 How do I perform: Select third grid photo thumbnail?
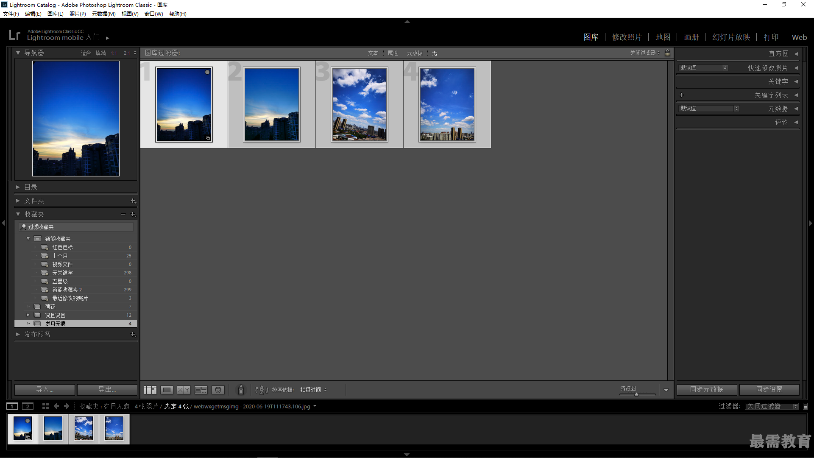pyautogui.click(x=360, y=104)
